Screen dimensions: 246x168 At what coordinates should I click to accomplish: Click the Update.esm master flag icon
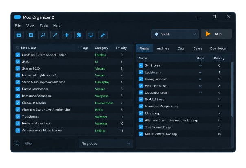200,72
